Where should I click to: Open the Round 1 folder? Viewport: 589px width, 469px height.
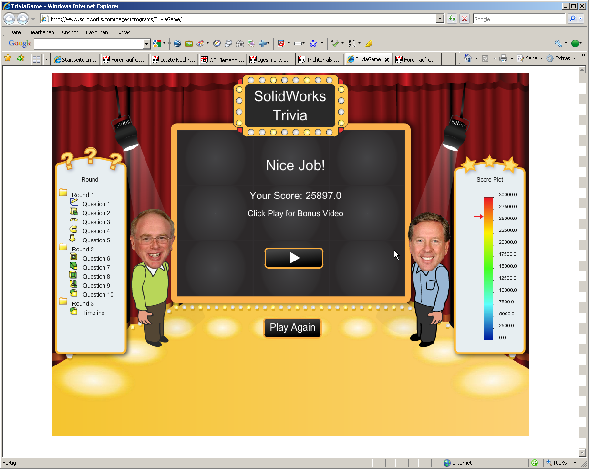63,192
